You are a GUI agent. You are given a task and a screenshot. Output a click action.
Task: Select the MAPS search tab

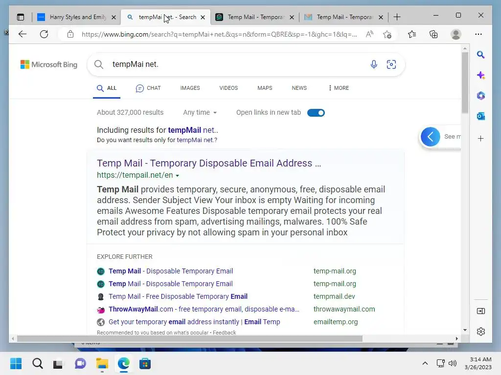[265, 88]
